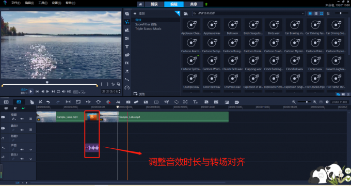Open the motion path library icon

(127, 80)
